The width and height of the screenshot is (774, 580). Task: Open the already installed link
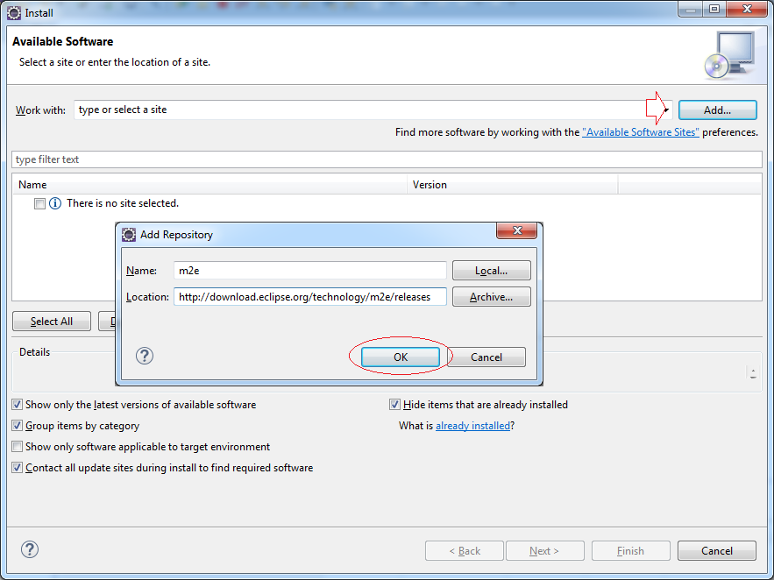[x=472, y=426]
